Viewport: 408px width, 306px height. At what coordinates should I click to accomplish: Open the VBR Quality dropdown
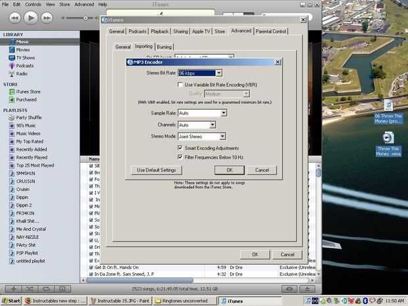246,93
